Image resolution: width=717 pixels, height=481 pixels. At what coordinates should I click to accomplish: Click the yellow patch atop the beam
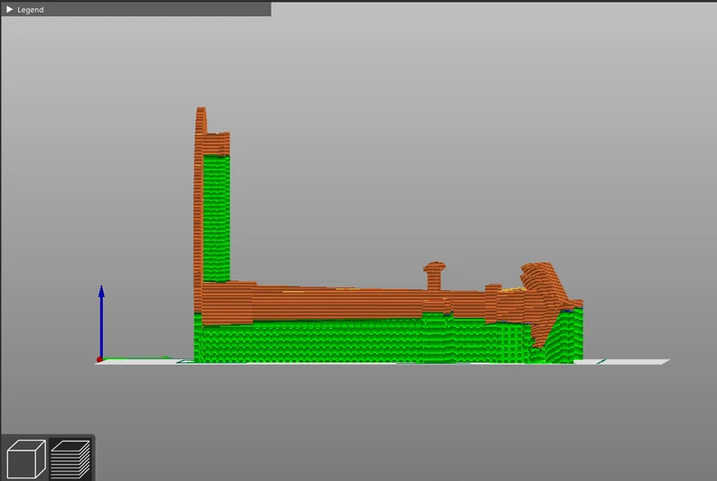pyautogui.click(x=512, y=289)
